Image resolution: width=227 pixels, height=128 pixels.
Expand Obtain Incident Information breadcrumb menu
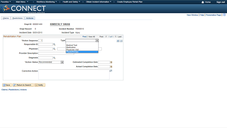pos(99,2)
